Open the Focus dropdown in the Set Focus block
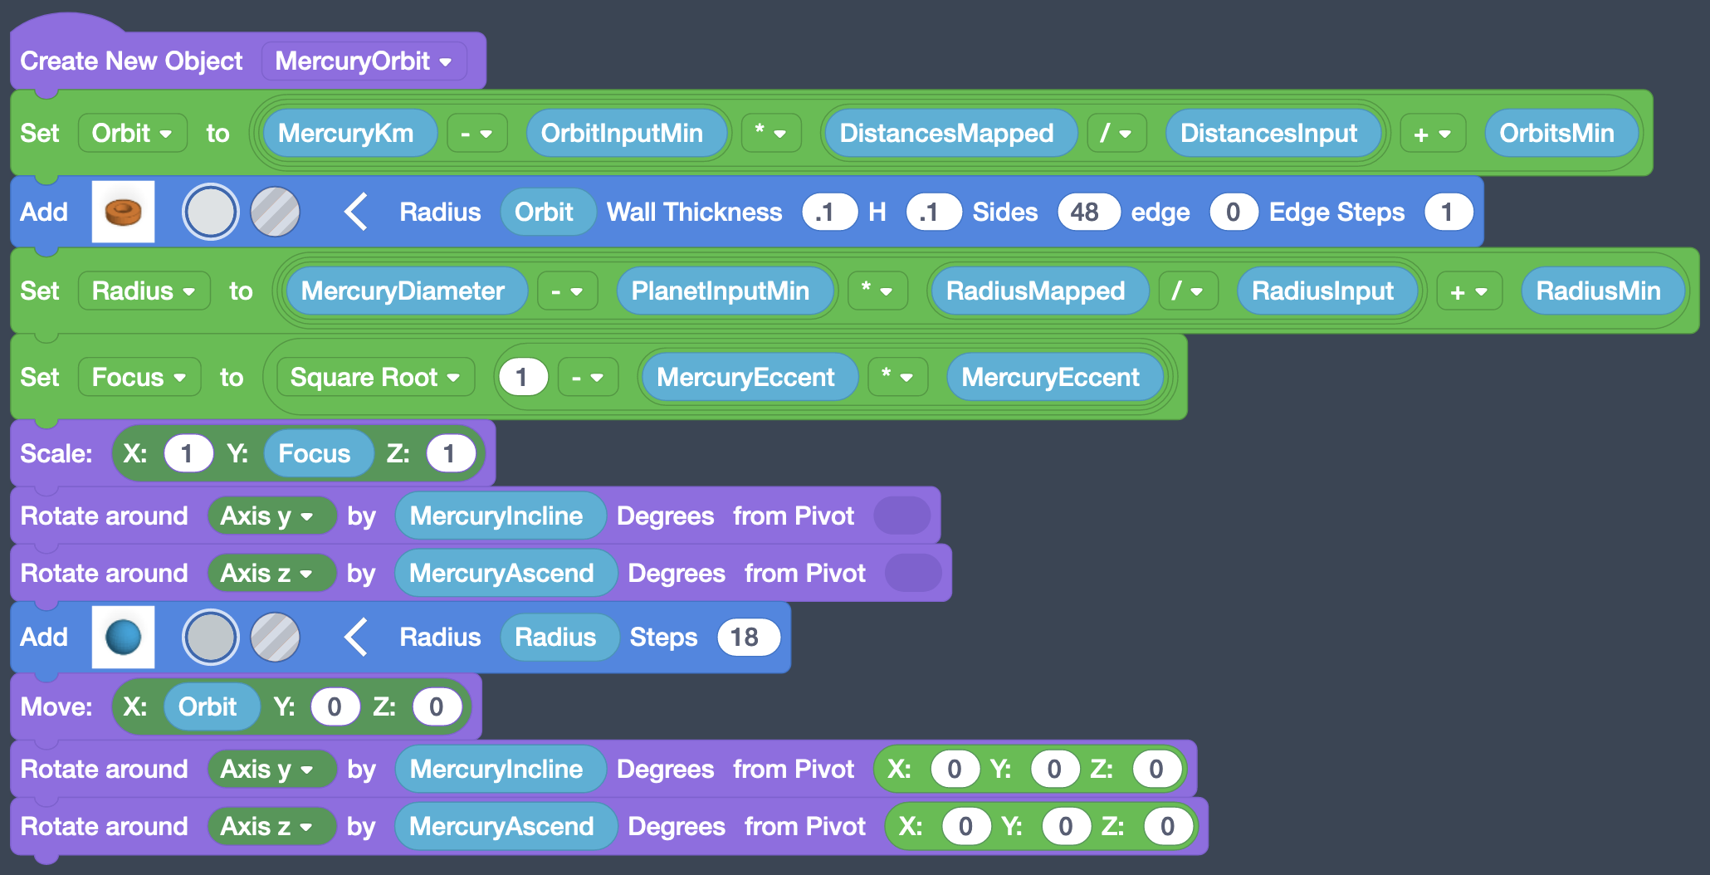1710x875 pixels. (139, 377)
